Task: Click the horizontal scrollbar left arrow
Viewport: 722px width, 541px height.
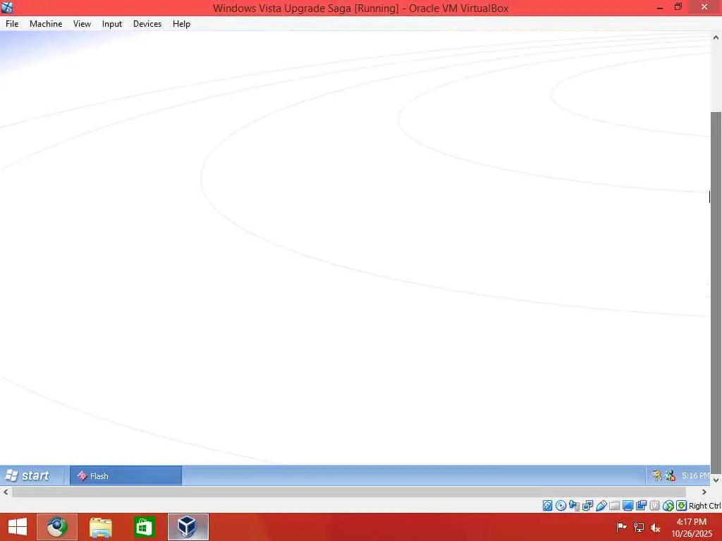Action: click(6, 492)
